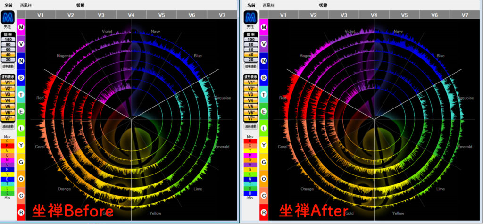This screenshot has height=224, width=483.
Task: Select the circled M magenta marker in Before panel
Action: (21, 28)
